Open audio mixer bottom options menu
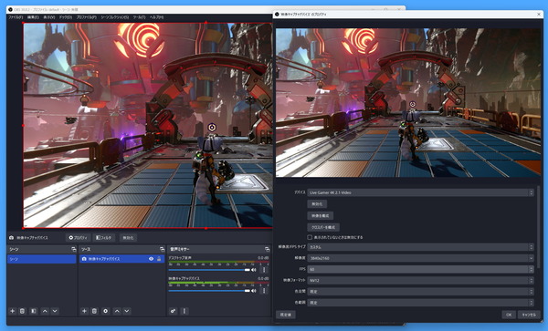 coord(184,311)
